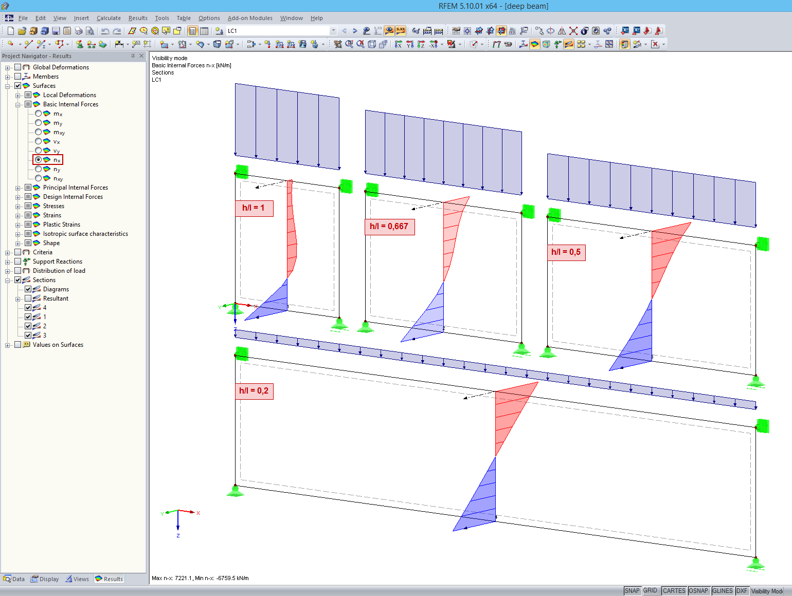Click the info about object icon

(585, 31)
